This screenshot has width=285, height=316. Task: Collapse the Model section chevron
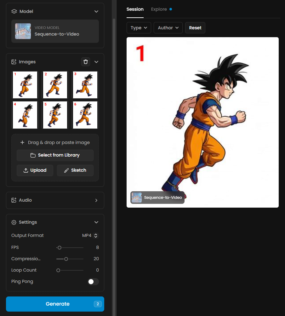point(96,11)
